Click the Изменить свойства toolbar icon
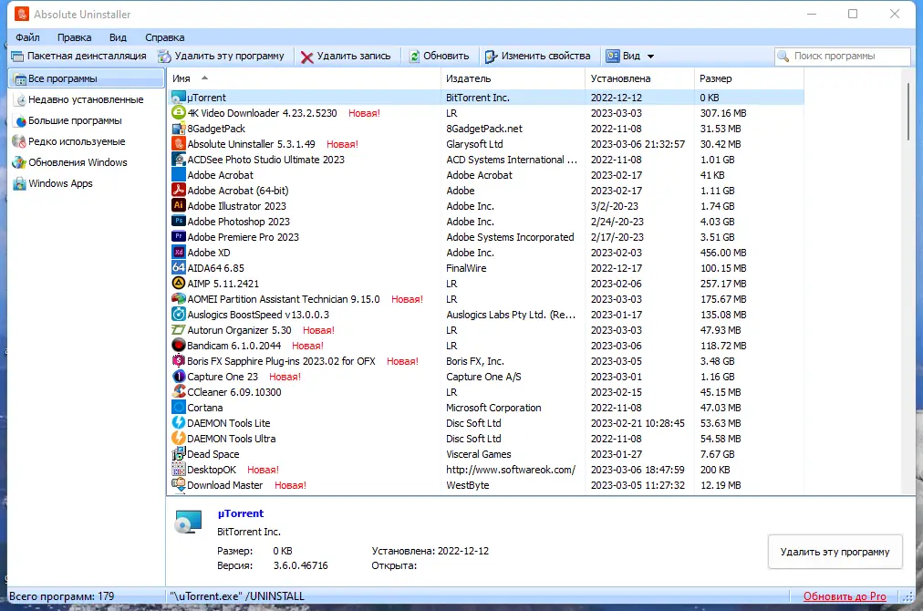This screenshot has height=611, width=923. pyautogui.click(x=491, y=57)
